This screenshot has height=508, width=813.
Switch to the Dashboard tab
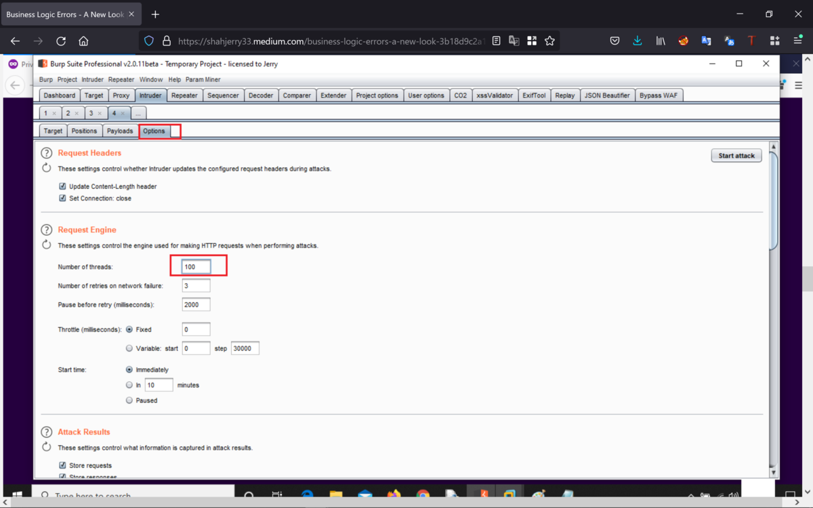click(x=60, y=96)
